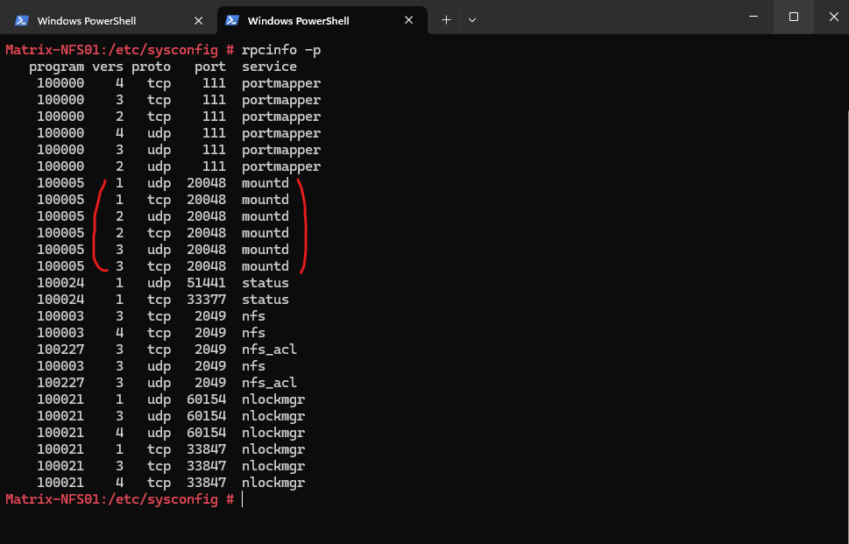
Task: Close the Windows Terminal window
Action: (834, 17)
